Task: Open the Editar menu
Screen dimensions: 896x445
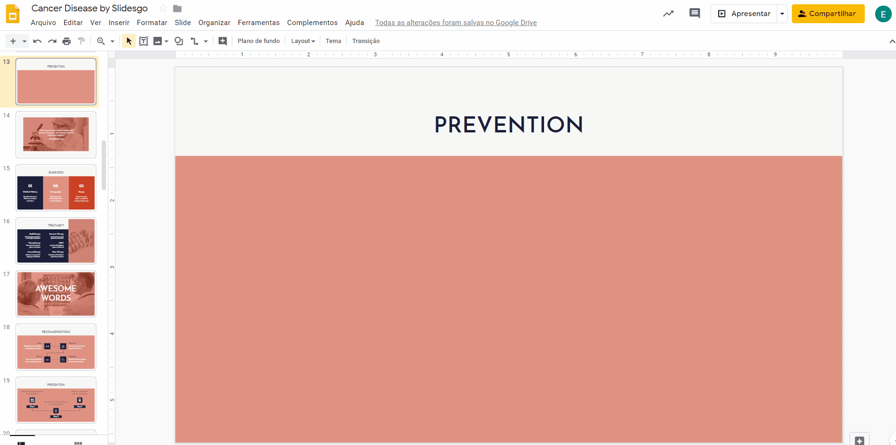Action: [x=73, y=23]
